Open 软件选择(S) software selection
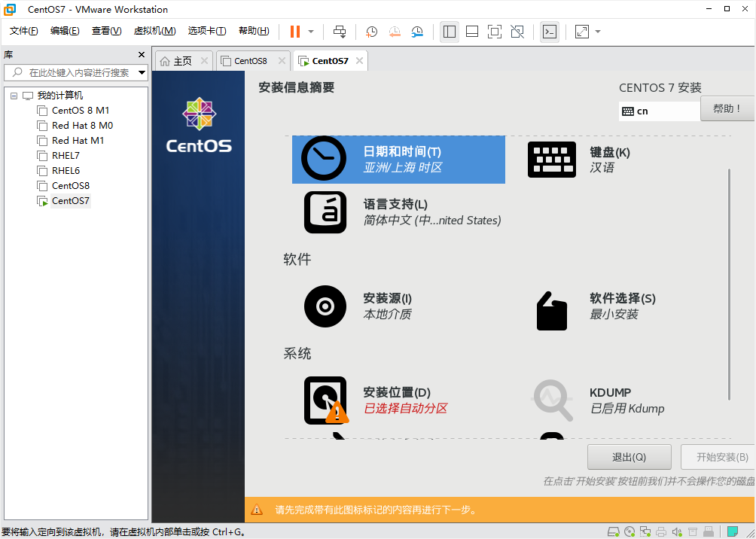The image size is (756, 539). [x=596, y=309]
